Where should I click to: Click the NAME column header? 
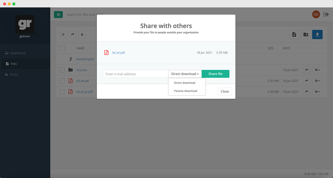81,48
